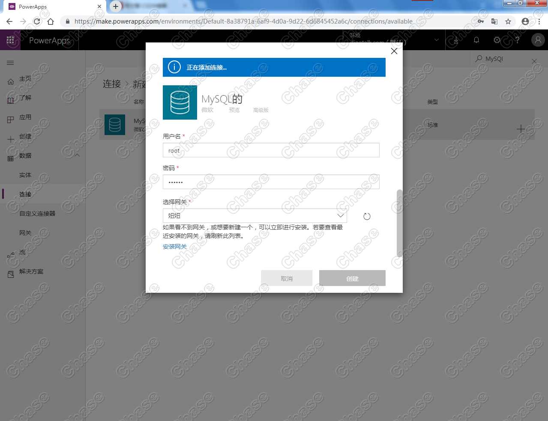Click the Cancel button in dialog
The width and height of the screenshot is (548, 421).
coord(287,278)
